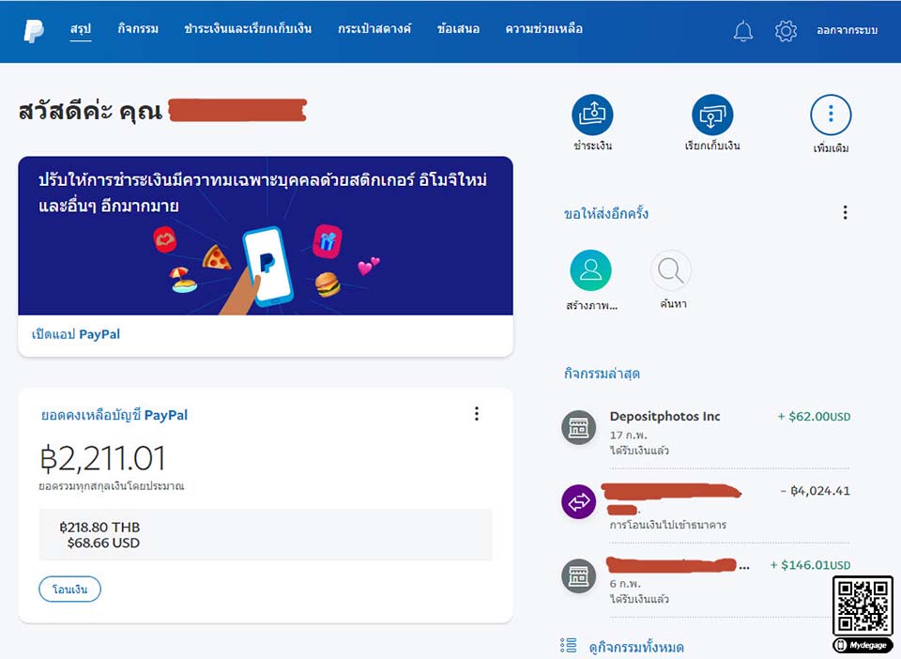
Task: Click the เรียกเก็บเงิน request money icon
Action: pos(712,115)
